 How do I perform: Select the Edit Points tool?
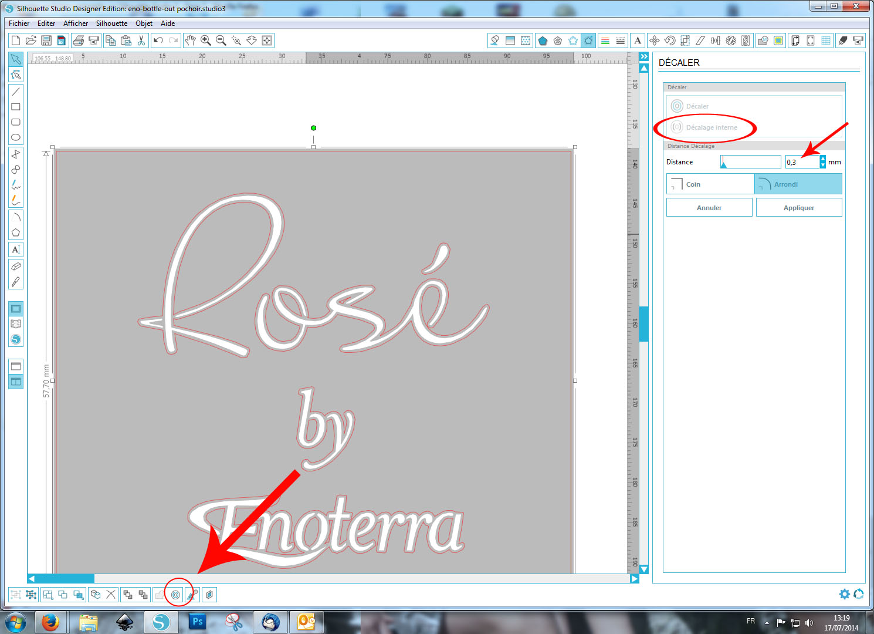[16, 75]
